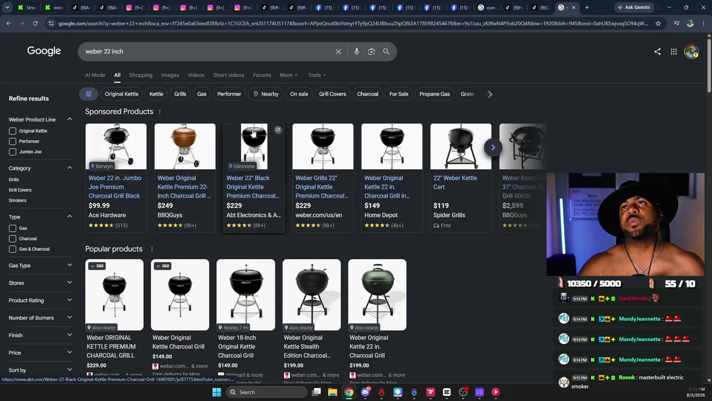This screenshot has height=401, width=712.
Task: Switch to the Images tab
Action: tap(170, 75)
